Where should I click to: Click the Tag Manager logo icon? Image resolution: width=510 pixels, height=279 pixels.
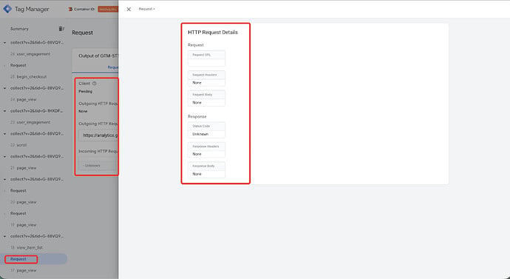(7, 9)
